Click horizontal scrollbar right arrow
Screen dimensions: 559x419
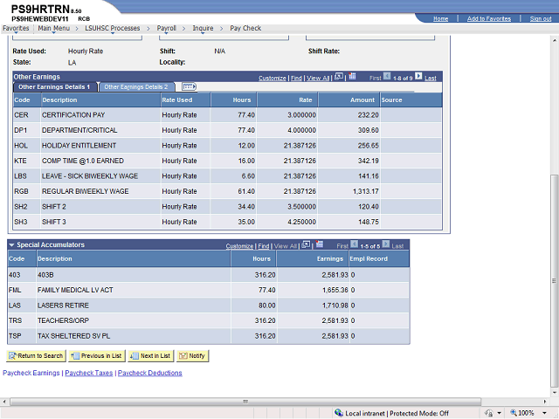pyautogui.click(x=545, y=402)
